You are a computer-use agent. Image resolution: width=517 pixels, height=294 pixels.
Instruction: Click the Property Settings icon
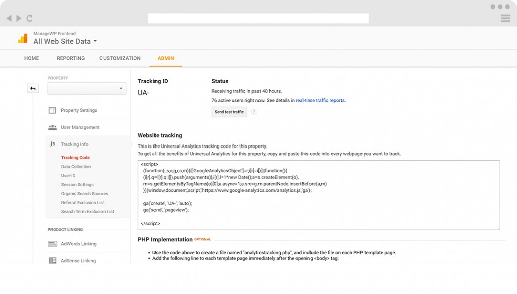click(x=53, y=110)
